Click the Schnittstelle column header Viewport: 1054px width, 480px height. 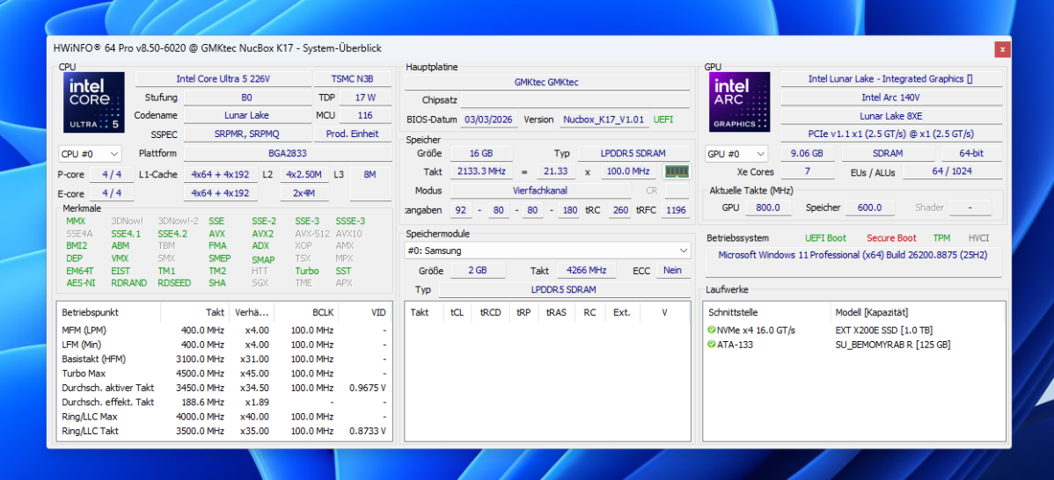(x=767, y=313)
